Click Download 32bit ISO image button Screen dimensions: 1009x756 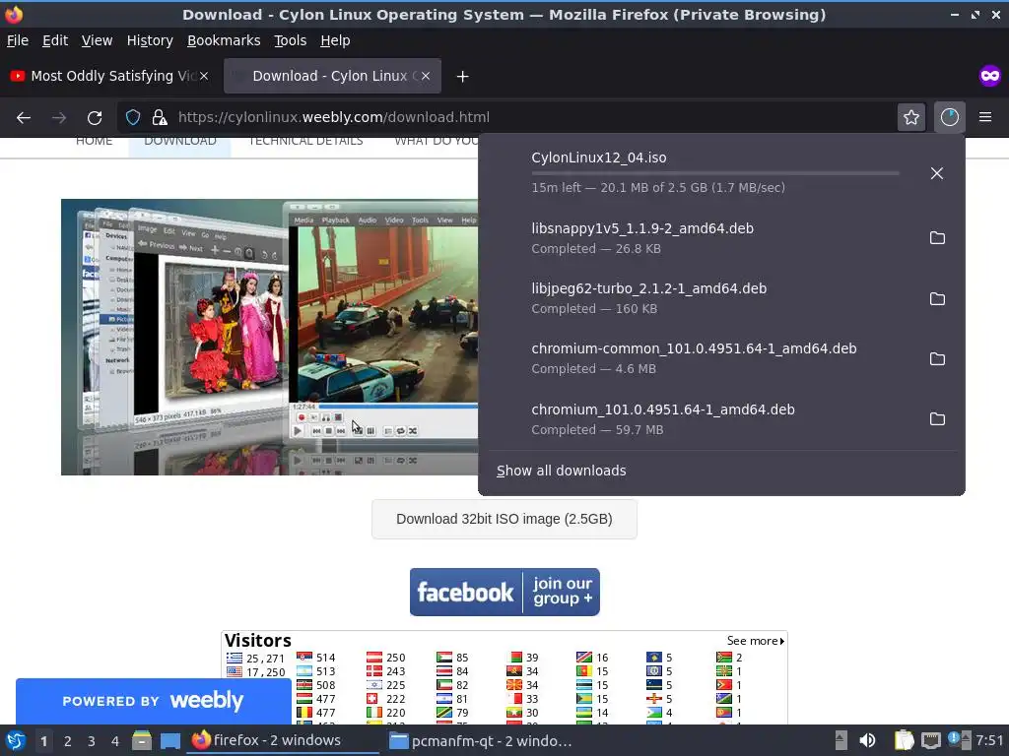tap(504, 519)
